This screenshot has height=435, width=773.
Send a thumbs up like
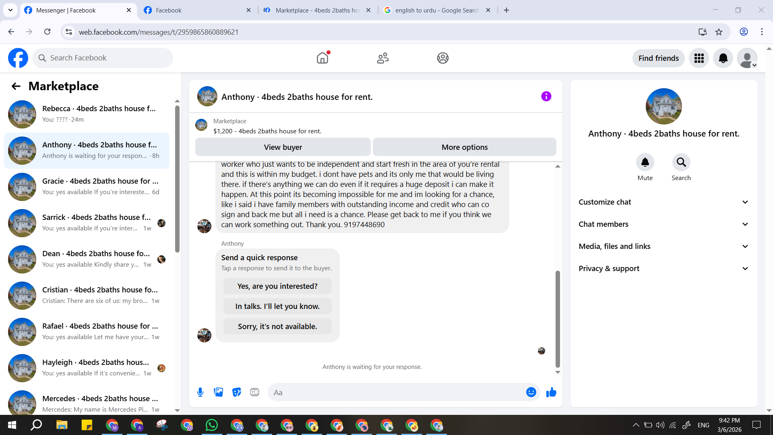[551, 392]
